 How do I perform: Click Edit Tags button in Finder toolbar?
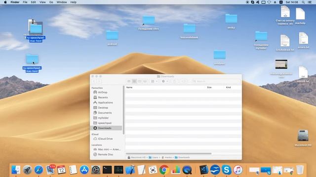[x=184, y=81]
